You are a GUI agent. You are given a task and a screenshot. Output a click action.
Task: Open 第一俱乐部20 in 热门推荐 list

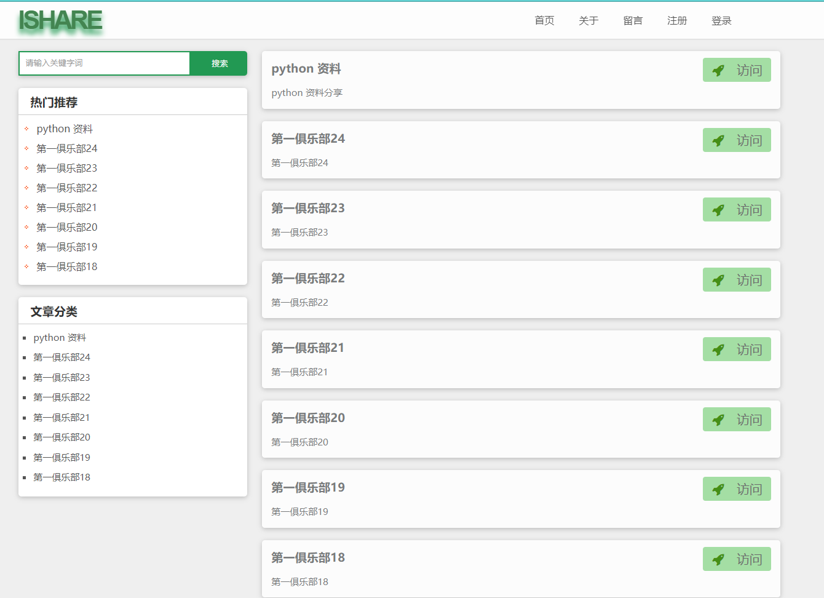[67, 227]
